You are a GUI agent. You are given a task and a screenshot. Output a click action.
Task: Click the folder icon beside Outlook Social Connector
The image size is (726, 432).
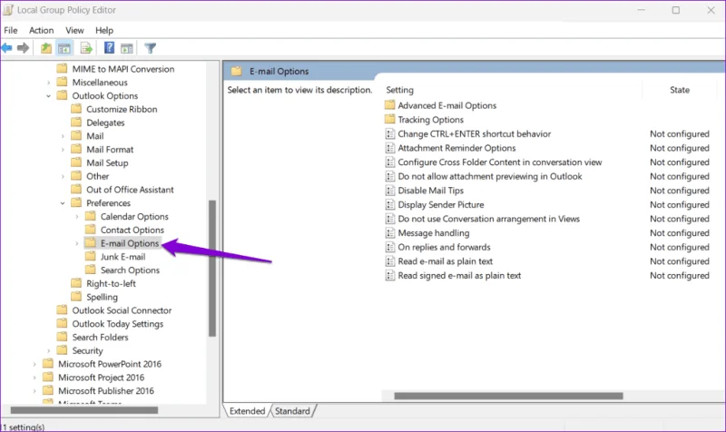click(x=62, y=310)
